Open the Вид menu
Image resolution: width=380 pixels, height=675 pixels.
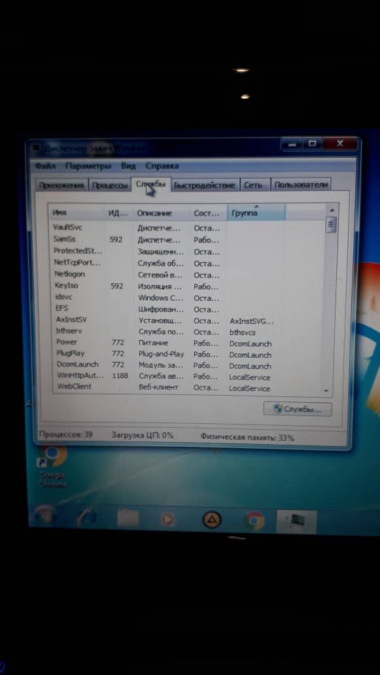coord(128,165)
